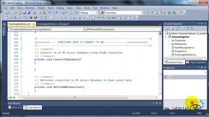Expand FaceRecognizer.cs in Solution Explorer
The width and height of the screenshot is (209, 117).
(169, 48)
